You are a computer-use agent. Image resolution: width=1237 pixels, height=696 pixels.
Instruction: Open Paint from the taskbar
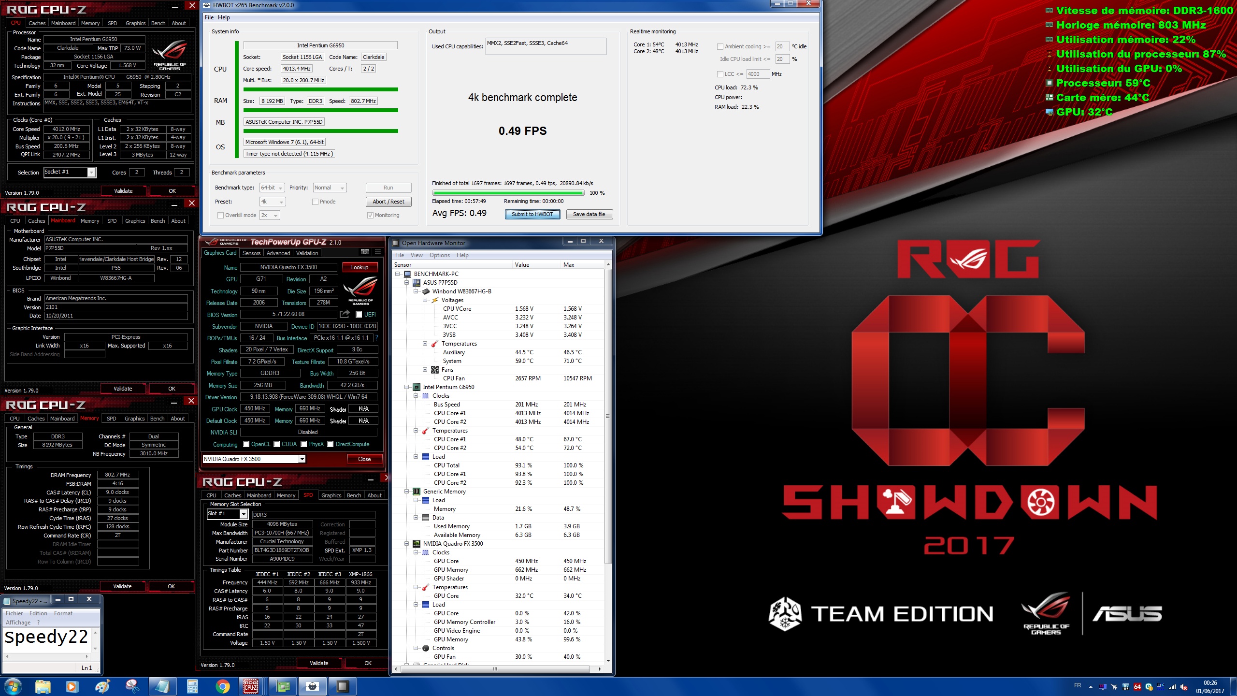tap(102, 686)
